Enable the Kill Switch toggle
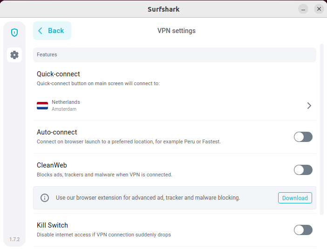 (x=303, y=230)
